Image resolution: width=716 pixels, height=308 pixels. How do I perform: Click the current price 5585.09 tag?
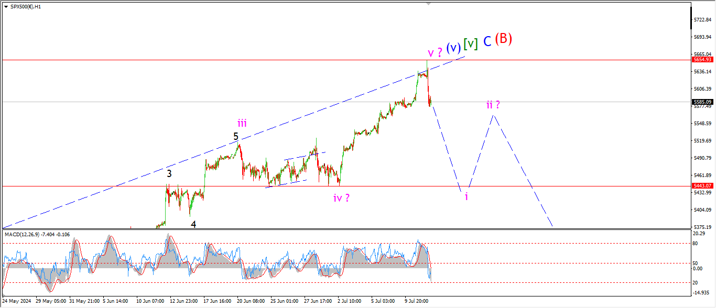click(x=702, y=102)
